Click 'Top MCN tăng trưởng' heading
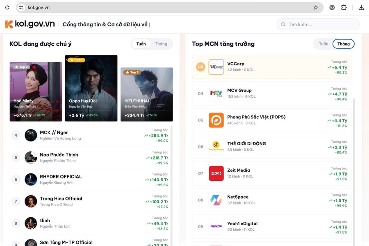 pyautogui.click(x=223, y=44)
